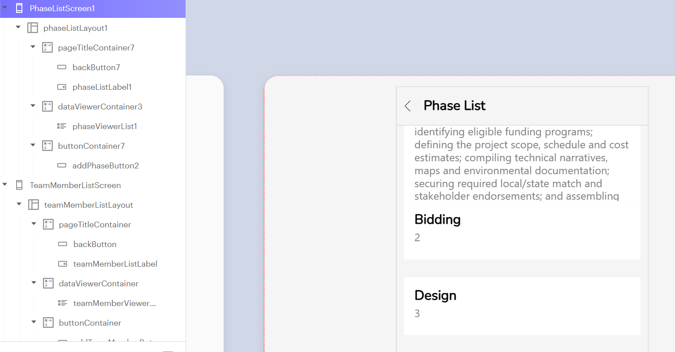Click the back chevron in Phase List header
This screenshot has width=675, height=352.
tap(408, 106)
